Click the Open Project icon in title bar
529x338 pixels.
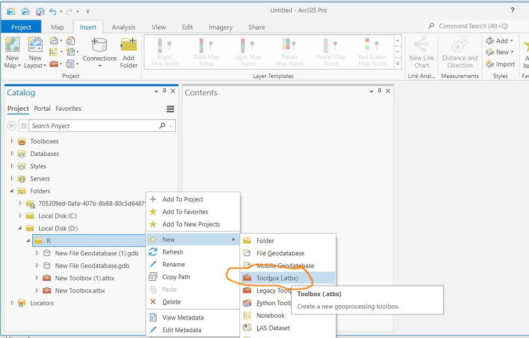pos(25,12)
